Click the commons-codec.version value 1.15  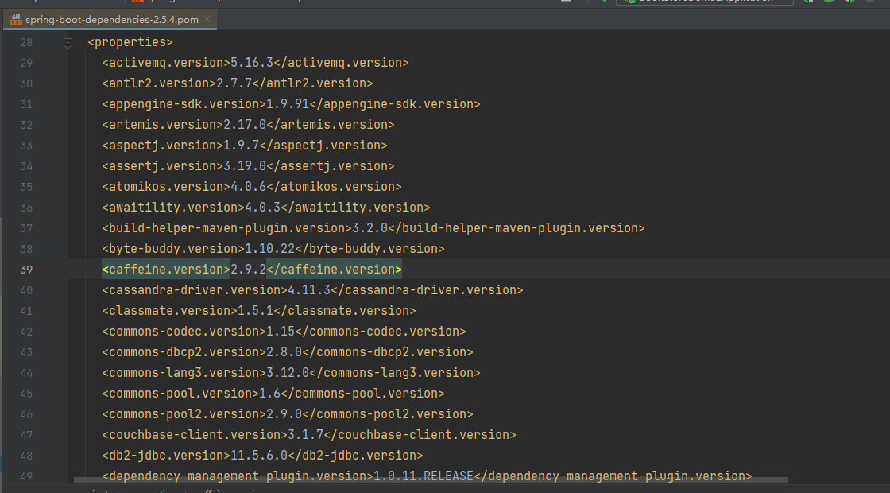click(281, 331)
